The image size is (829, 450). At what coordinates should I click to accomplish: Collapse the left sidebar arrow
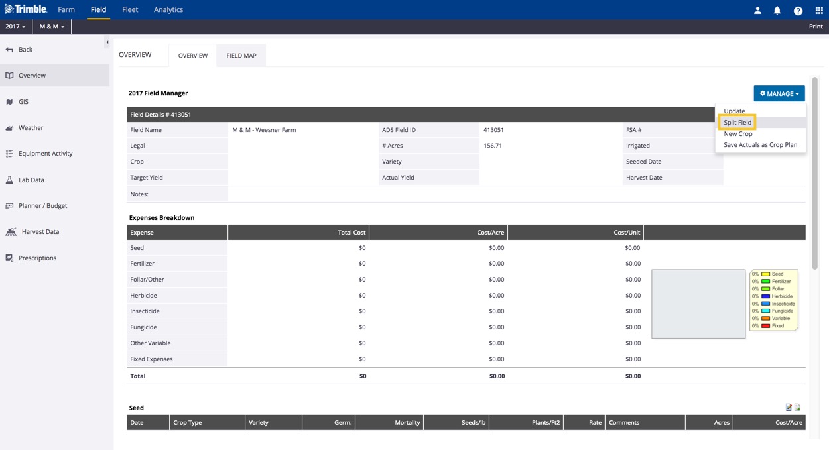107,42
